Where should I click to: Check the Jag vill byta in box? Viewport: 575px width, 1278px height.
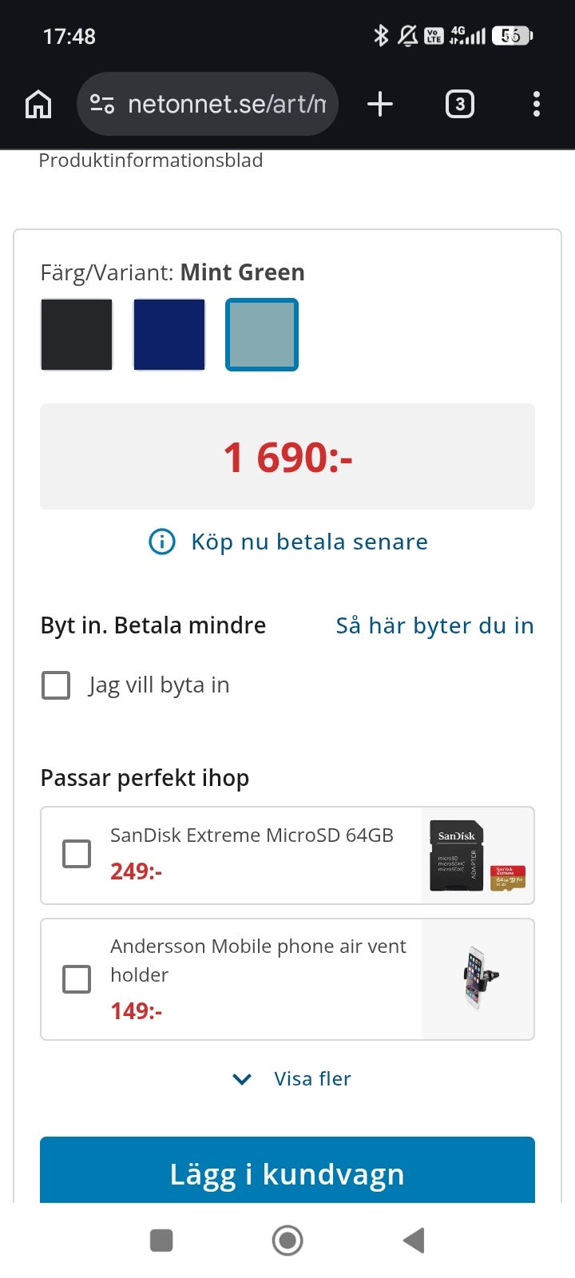click(56, 685)
